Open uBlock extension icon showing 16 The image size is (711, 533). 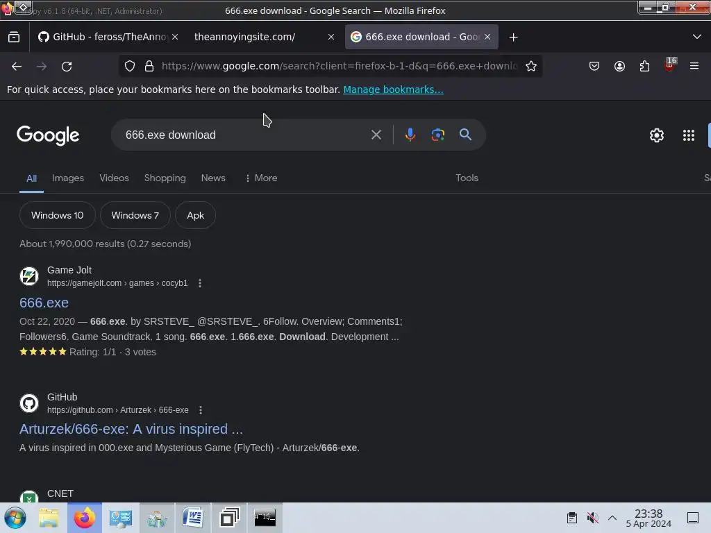tap(670, 65)
